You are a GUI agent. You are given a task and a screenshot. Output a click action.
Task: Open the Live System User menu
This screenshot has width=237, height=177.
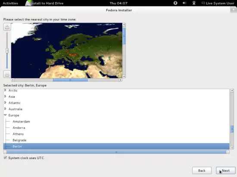click(x=218, y=3)
